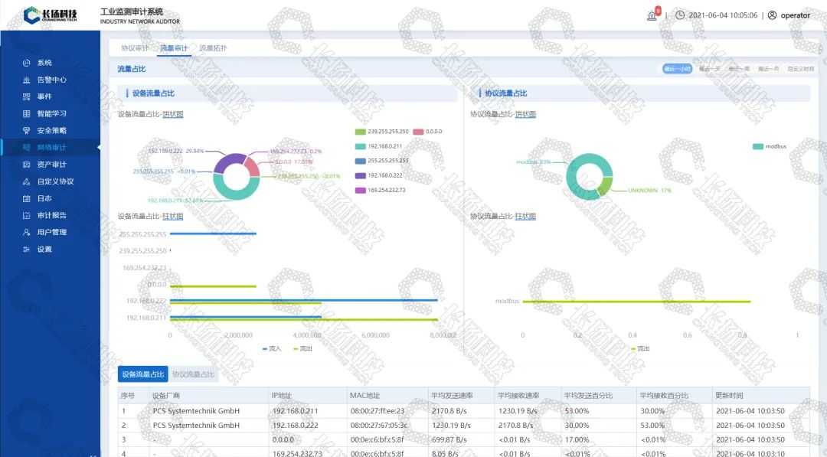This screenshot has height=457, width=827.
Task: Click the 智能学习 sidebar icon
Action: click(27, 113)
